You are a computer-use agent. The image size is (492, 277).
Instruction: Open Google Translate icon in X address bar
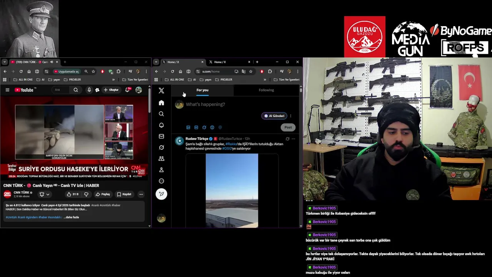pos(243,71)
